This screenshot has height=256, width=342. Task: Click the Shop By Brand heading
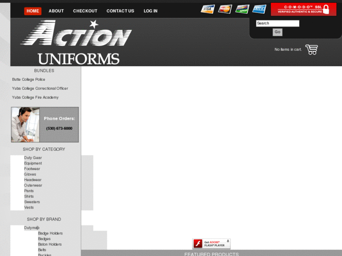click(44, 219)
